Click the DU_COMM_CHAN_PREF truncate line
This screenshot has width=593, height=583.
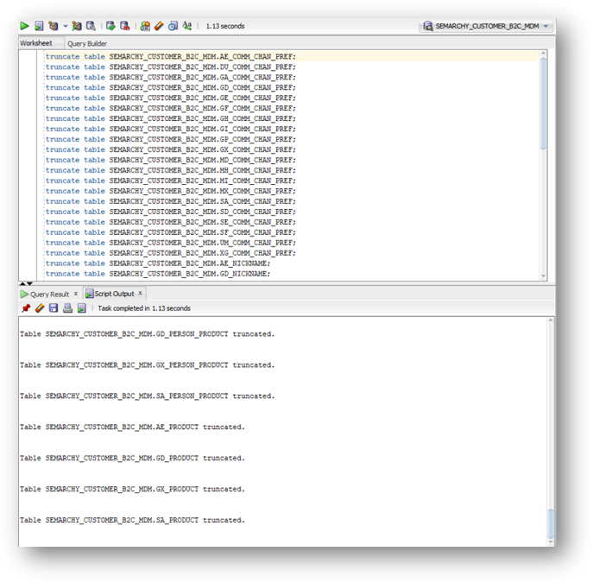[171, 67]
